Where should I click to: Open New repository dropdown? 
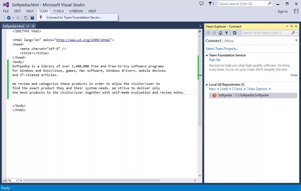[214, 89]
